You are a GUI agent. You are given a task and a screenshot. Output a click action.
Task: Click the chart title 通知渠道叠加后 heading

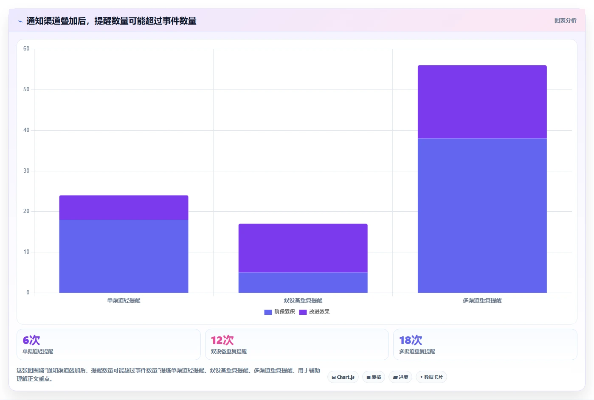[x=111, y=21]
